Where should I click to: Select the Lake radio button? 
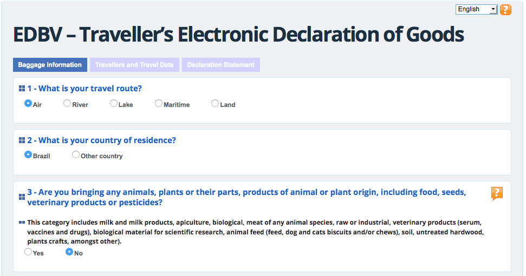click(x=114, y=103)
